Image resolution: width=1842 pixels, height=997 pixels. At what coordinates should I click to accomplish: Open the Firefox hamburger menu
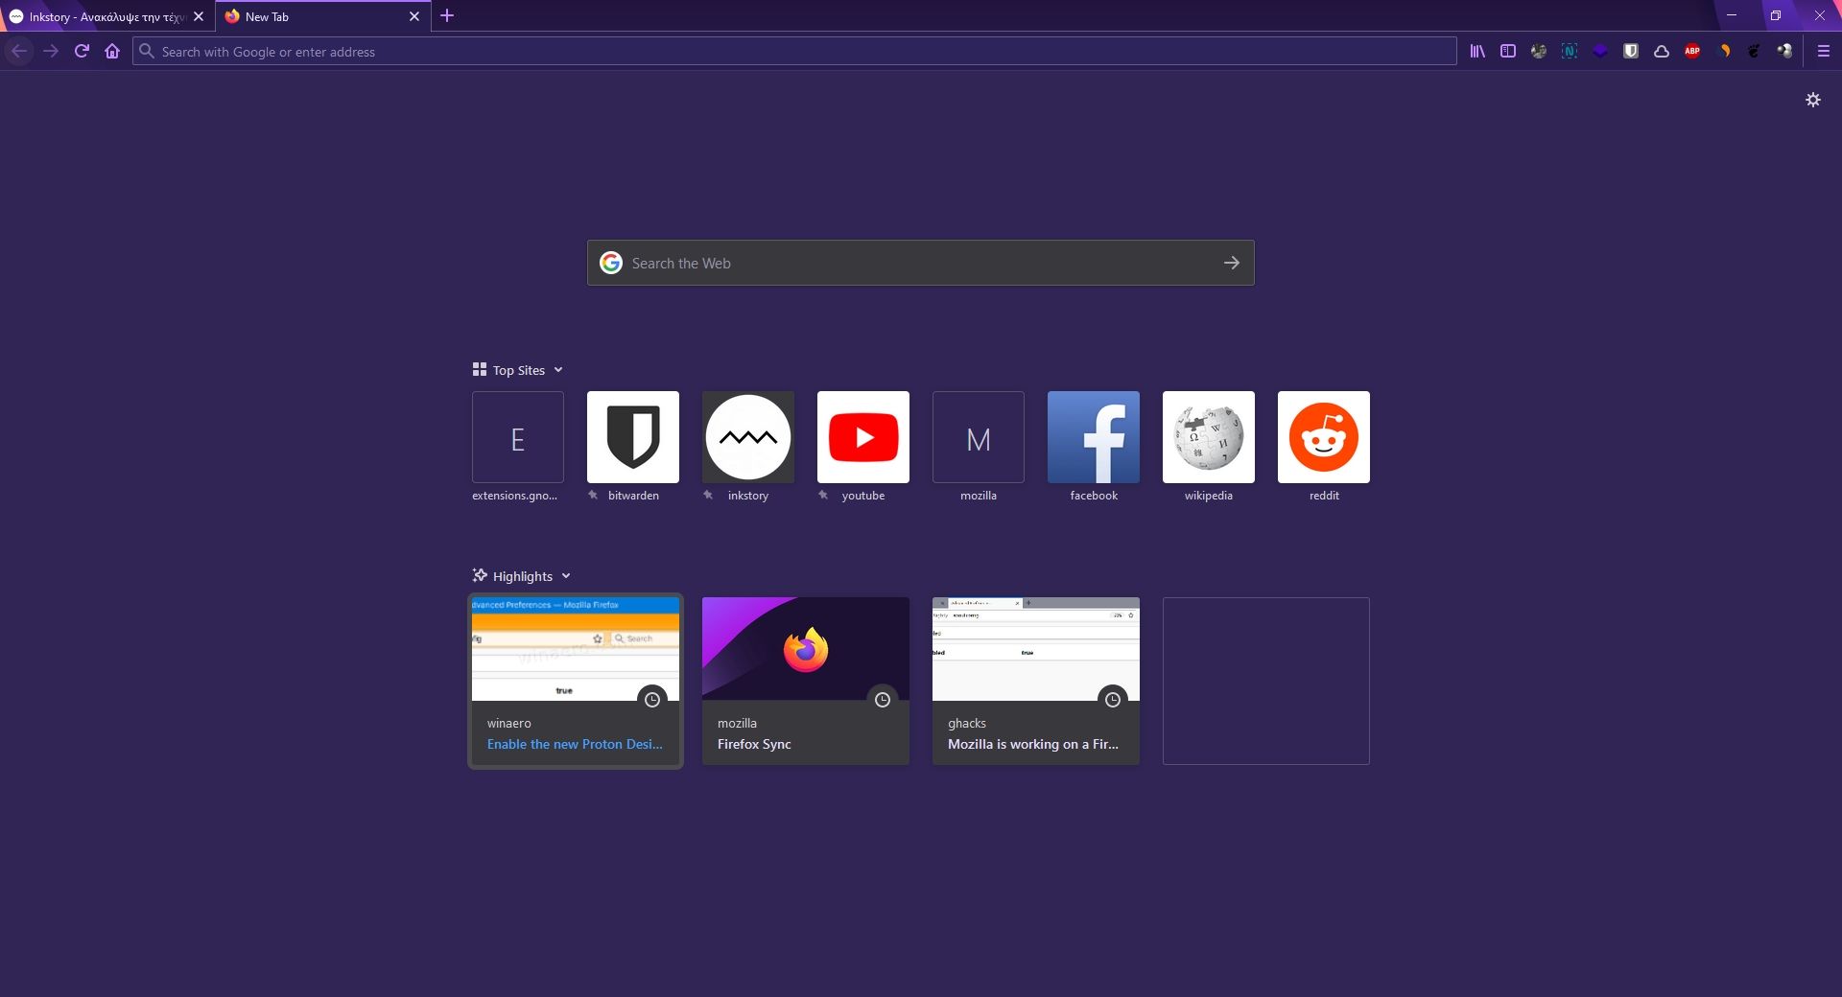pos(1824,51)
